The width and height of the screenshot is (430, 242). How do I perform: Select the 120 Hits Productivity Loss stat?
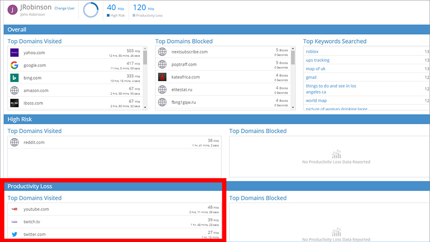tap(148, 10)
